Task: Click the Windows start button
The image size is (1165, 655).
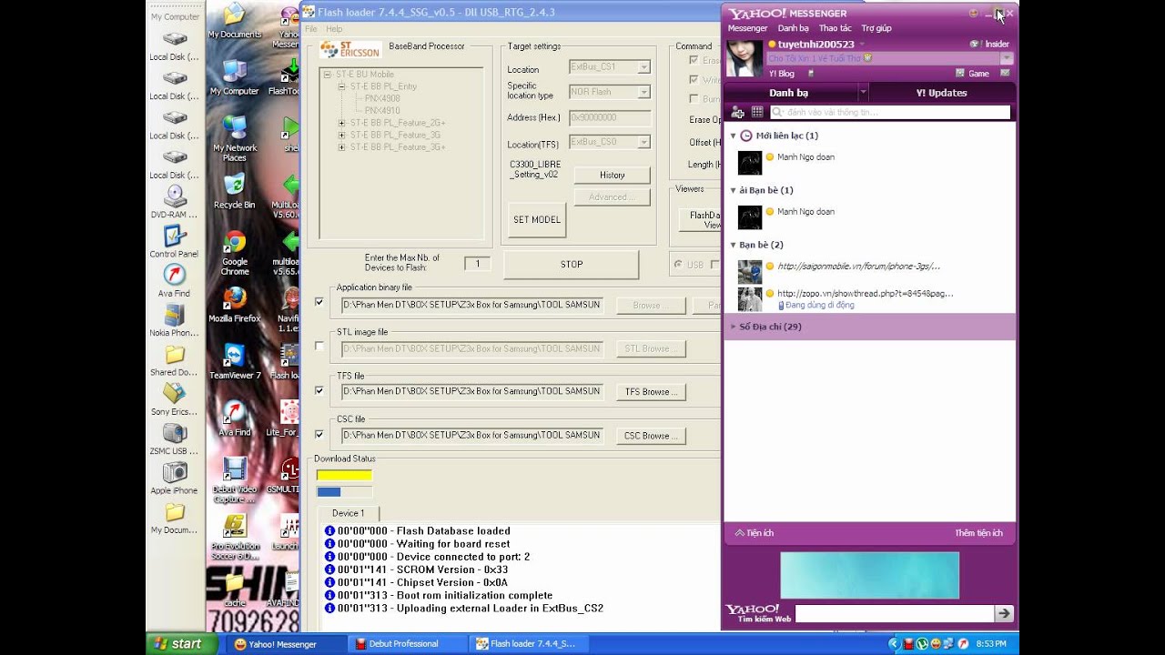Action: pyautogui.click(x=182, y=644)
